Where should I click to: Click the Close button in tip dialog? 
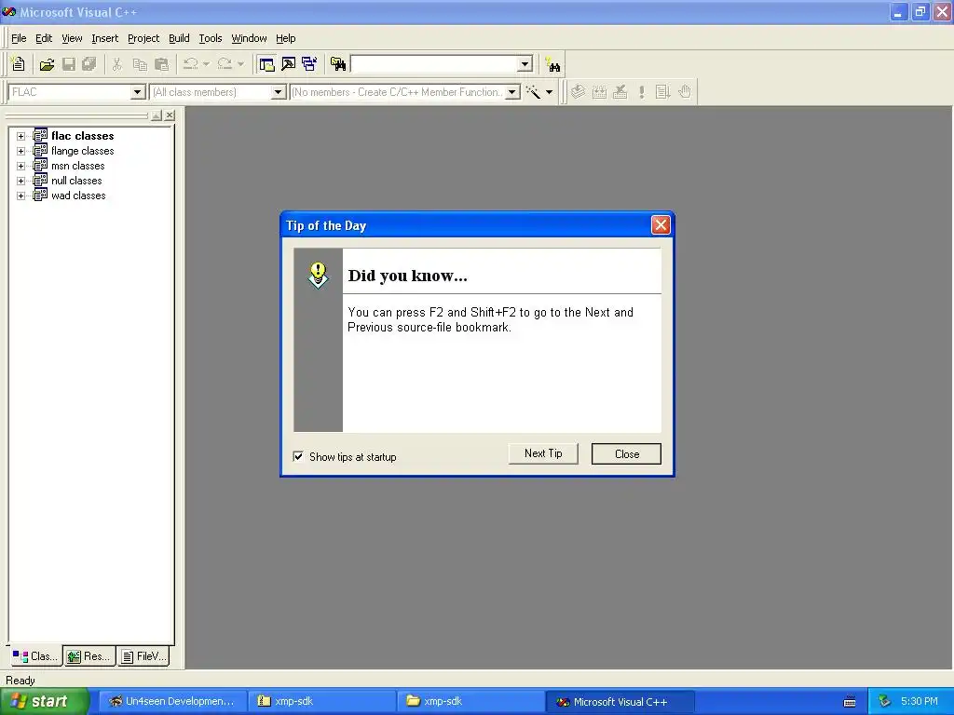626,453
